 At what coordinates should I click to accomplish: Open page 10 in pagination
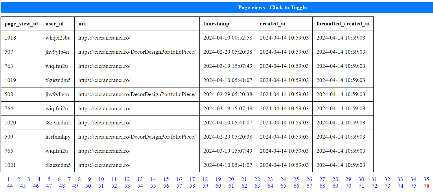coord(101,179)
